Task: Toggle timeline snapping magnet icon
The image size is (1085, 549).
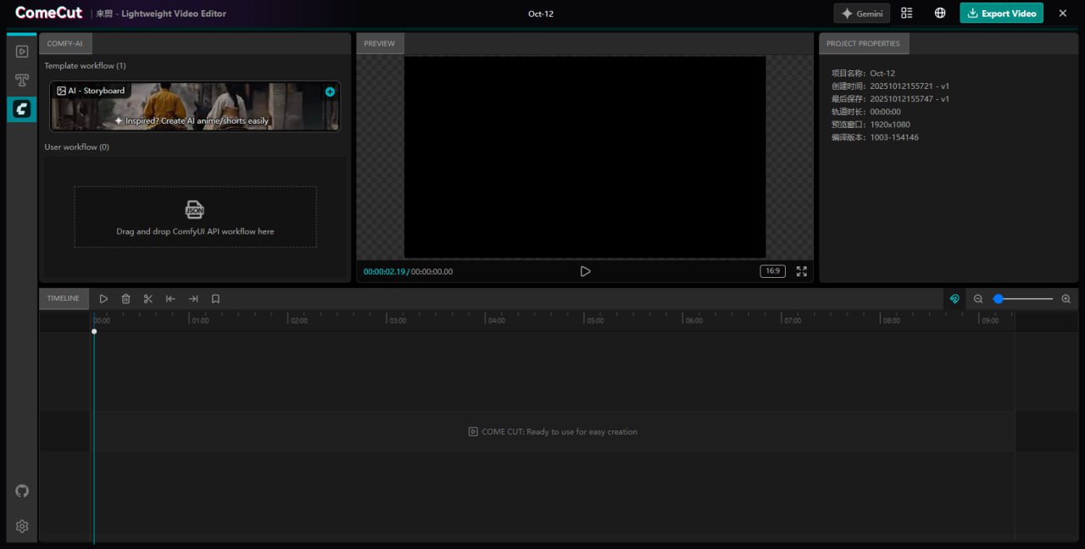Action: point(954,299)
